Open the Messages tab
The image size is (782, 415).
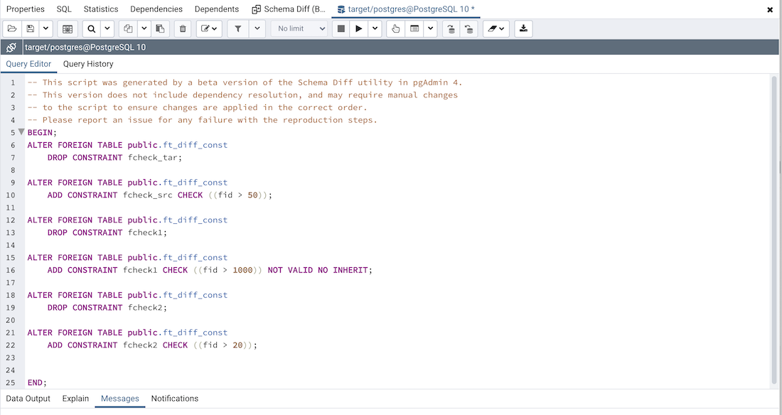tap(119, 399)
